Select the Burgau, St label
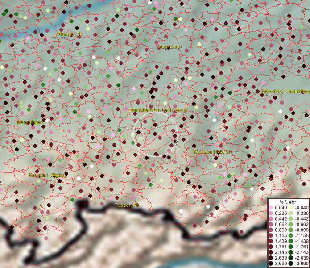 [x=70, y=34]
